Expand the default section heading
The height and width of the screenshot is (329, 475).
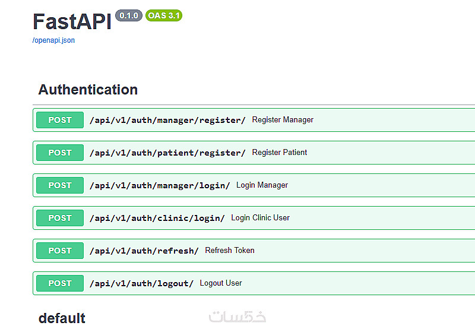click(62, 318)
